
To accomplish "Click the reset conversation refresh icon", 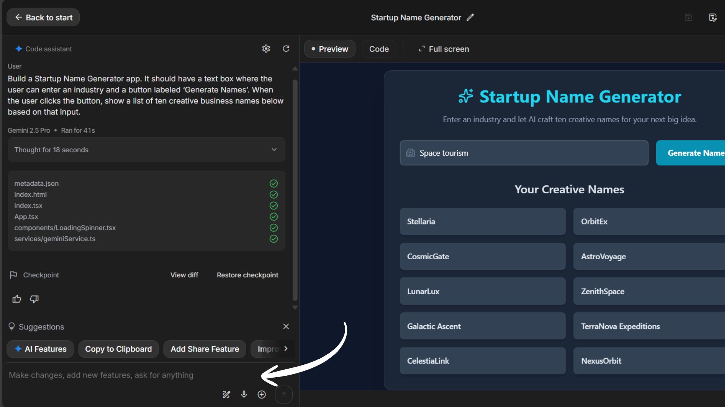I will pos(286,49).
